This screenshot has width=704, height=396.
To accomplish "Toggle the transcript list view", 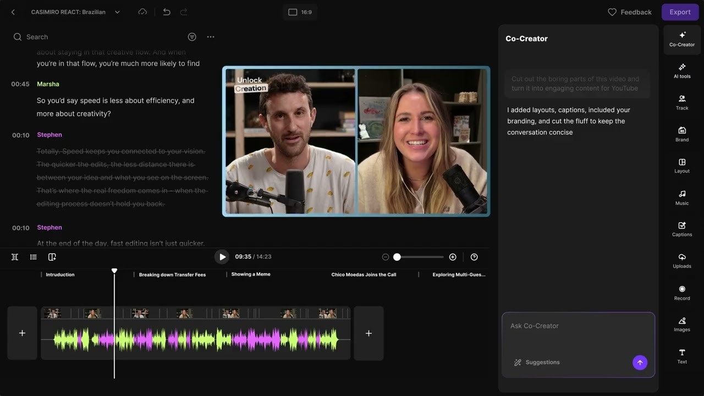I will [33, 257].
